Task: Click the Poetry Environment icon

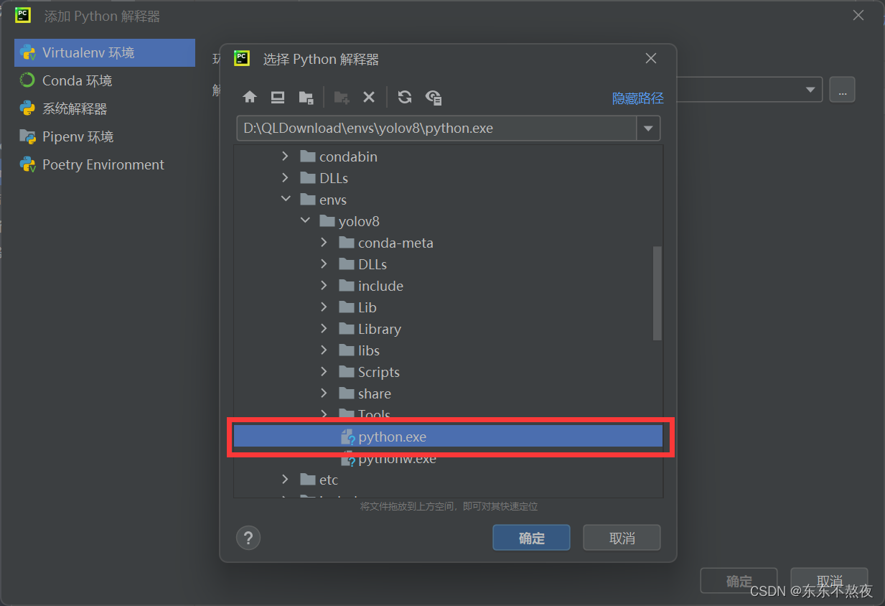Action: point(28,164)
